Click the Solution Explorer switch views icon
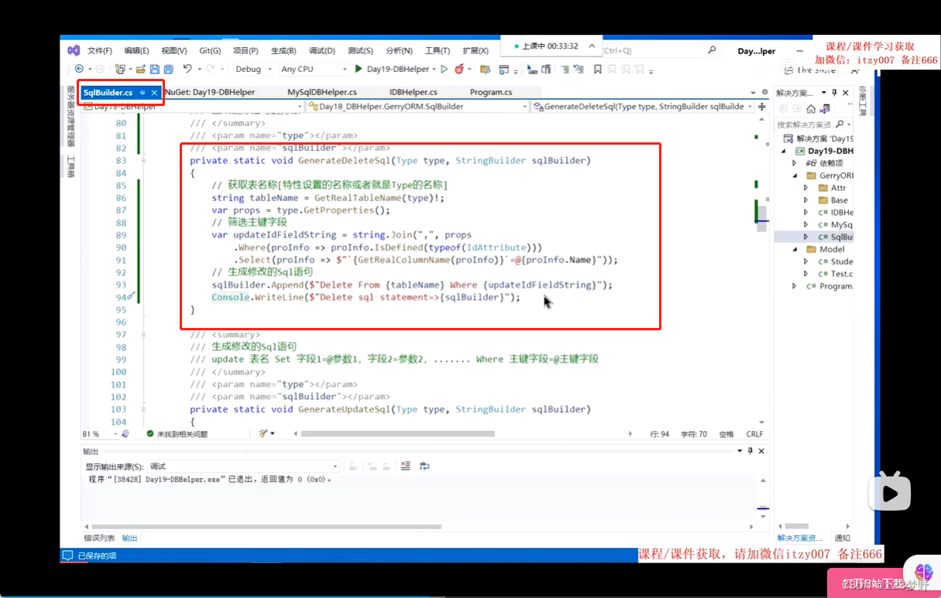The height and width of the screenshot is (598, 941). point(824,109)
